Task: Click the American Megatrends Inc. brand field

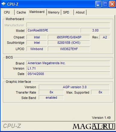Action: (68, 63)
